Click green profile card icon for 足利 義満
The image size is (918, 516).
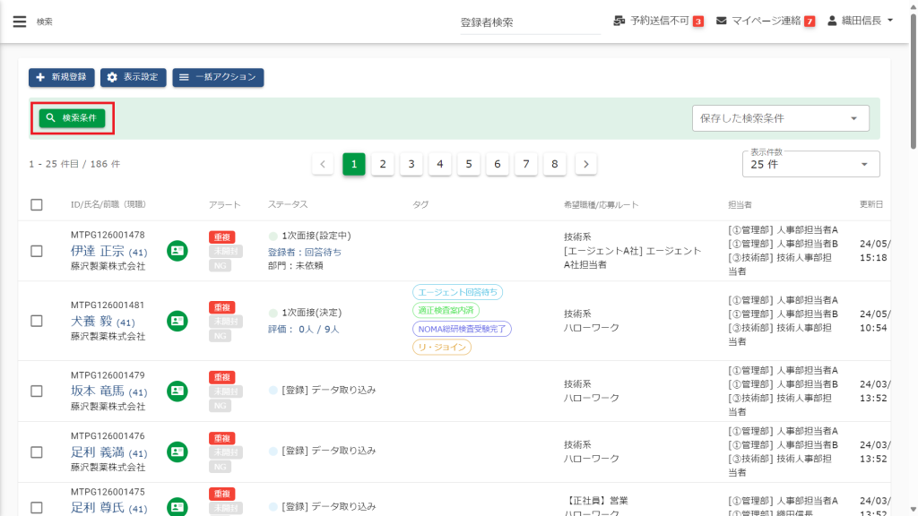pos(178,451)
